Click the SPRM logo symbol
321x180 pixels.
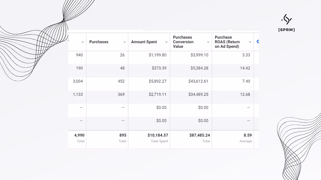click(x=287, y=20)
